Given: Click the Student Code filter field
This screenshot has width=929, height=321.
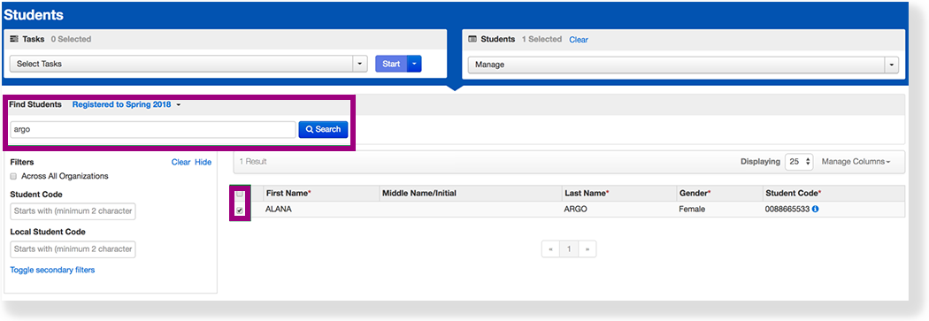Looking at the screenshot, I should click(x=73, y=211).
